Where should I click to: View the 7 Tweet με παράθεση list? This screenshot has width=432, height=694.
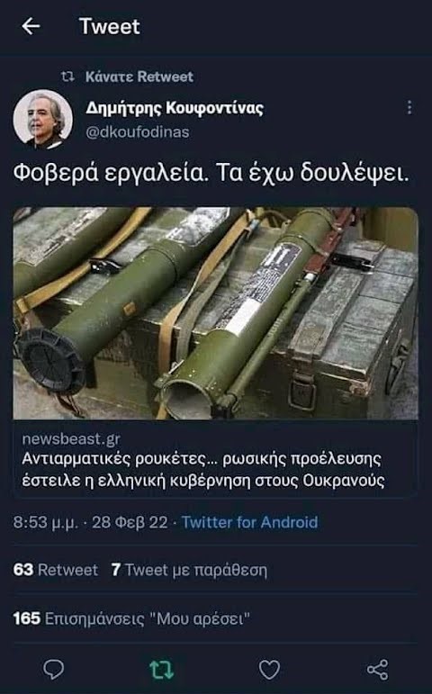189,570
